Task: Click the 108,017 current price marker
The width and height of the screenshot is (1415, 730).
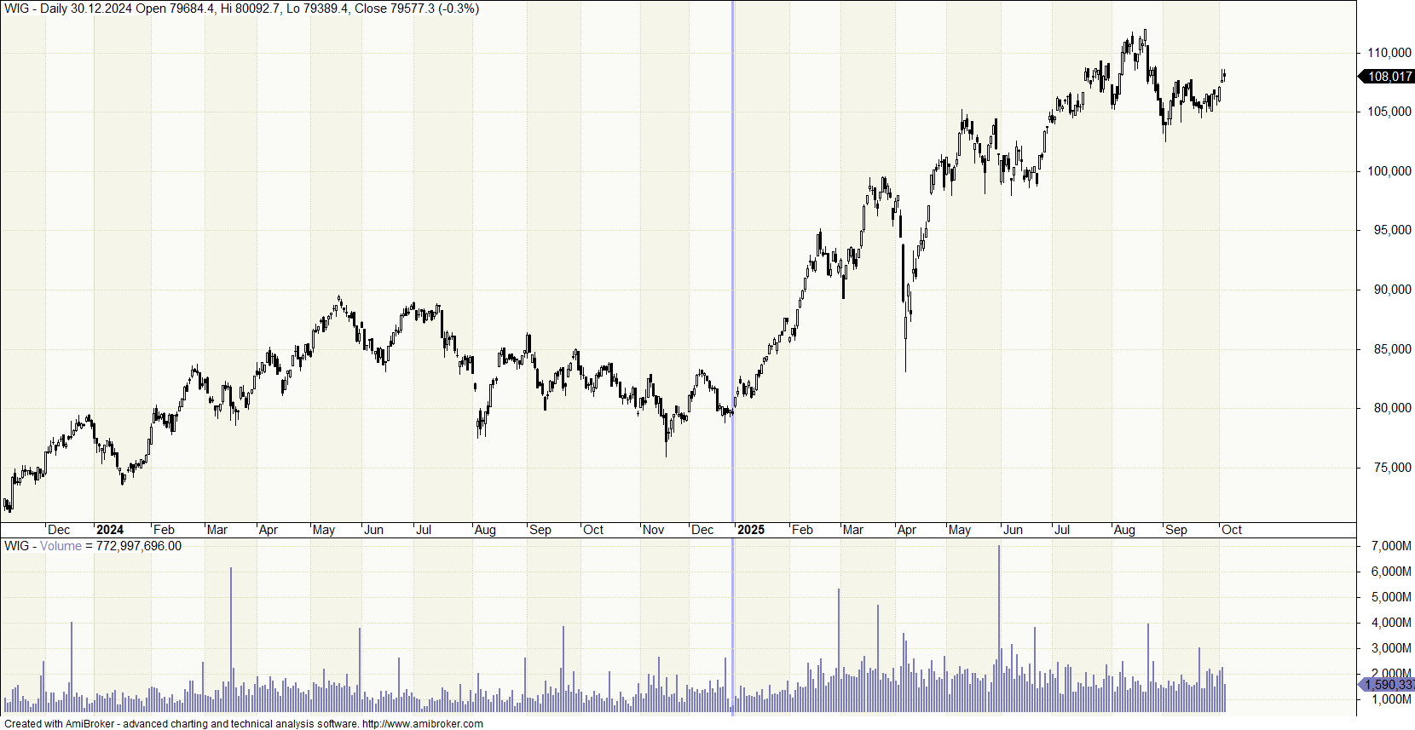Action: pyautogui.click(x=1389, y=77)
